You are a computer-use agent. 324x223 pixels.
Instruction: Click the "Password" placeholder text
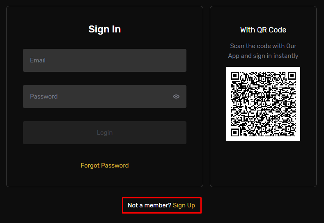[x=44, y=97]
